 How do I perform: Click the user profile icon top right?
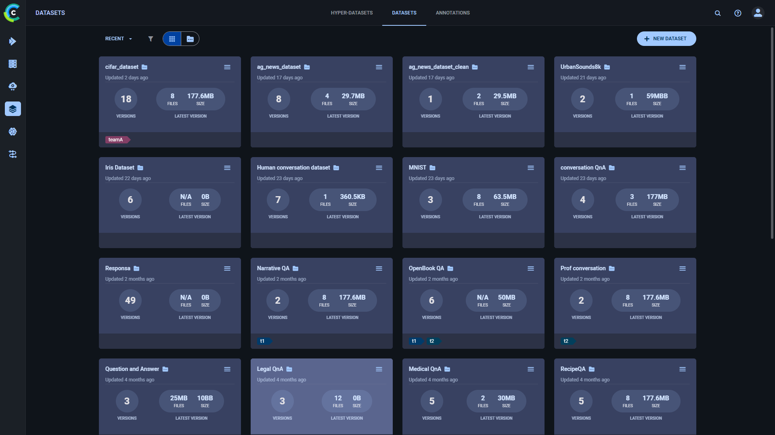(758, 13)
